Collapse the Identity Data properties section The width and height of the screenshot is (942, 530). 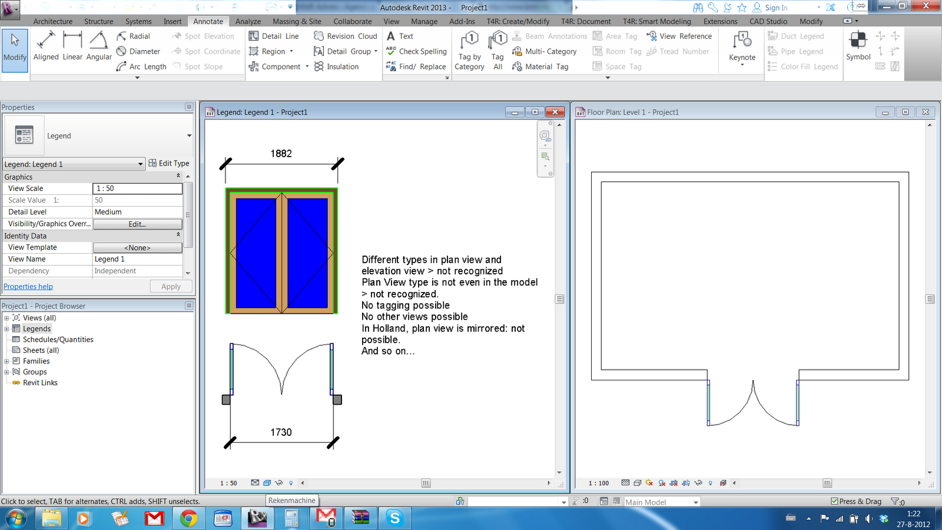point(178,235)
